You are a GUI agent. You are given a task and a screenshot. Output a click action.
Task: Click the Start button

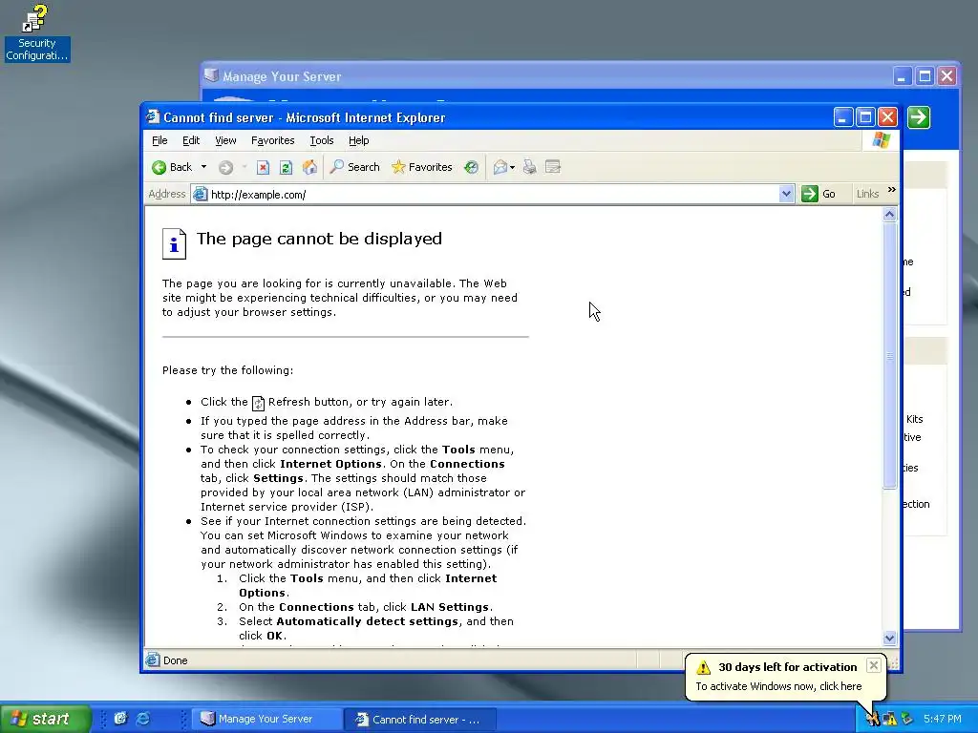pos(45,719)
